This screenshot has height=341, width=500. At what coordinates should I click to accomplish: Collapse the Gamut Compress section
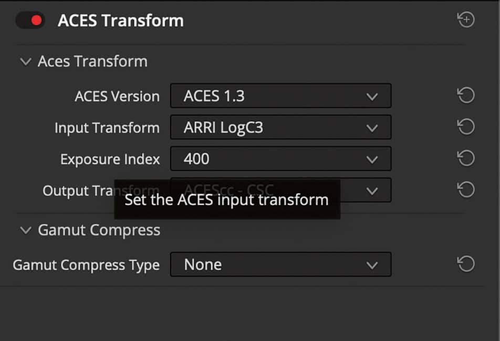(26, 230)
